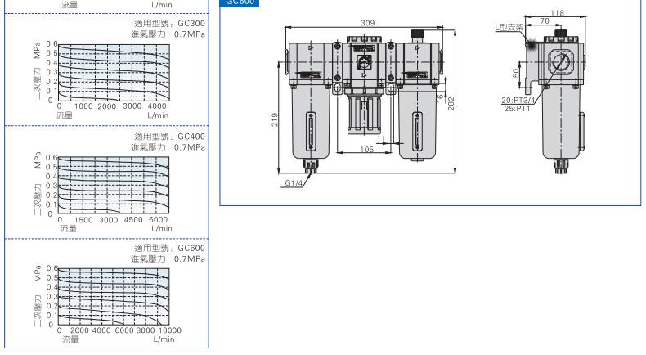Click the GC400 flow characteristic chart
The height and width of the screenshot is (355, 646).
(x=114, y=185)
